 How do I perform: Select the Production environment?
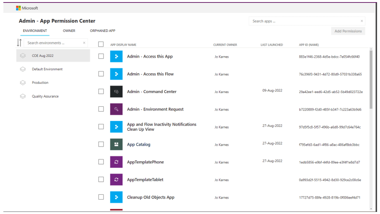[x=40, y=83]
